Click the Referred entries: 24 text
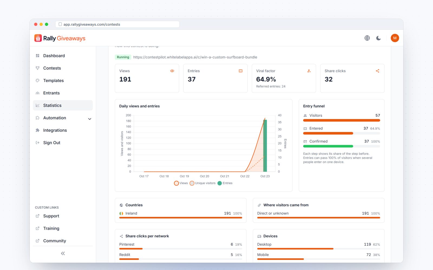Image resolution: width=433 pixels, height=270 pixels. click(271, 86)
